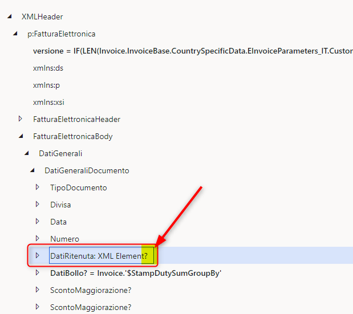Expand the DatiBollo? element arrow

click(38, 273)
